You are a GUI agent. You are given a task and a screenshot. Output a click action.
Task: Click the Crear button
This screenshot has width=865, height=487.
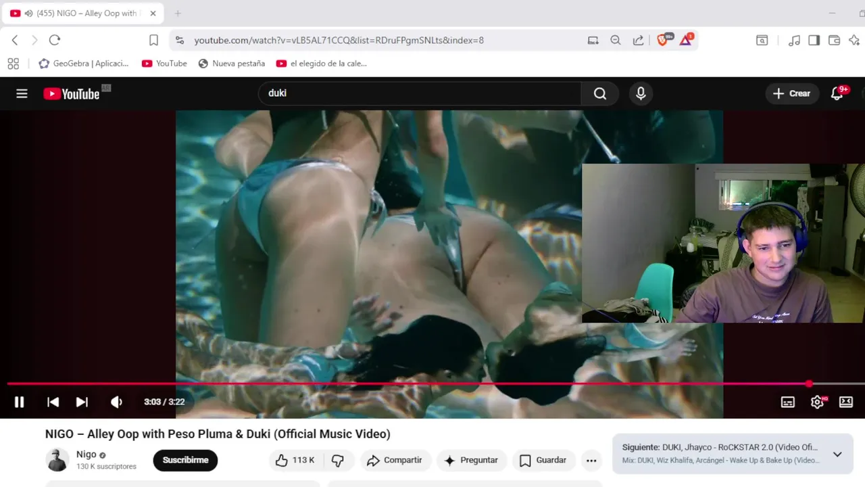coord(791,94)
